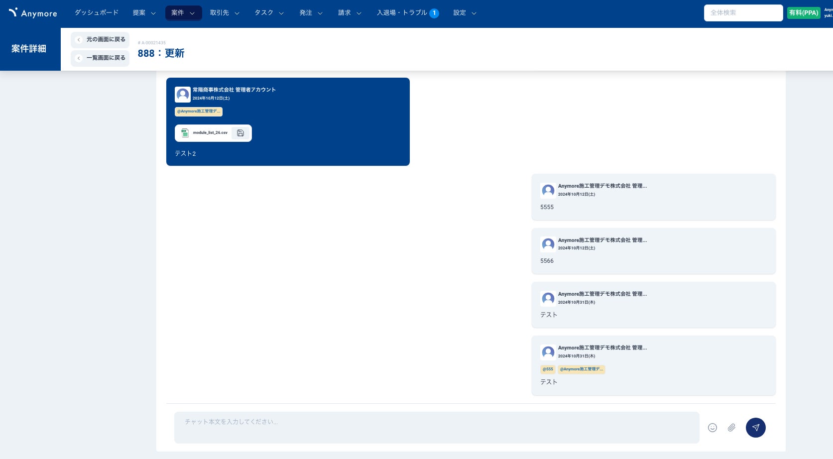Click the message text テスト2

(x=185, y=154)
